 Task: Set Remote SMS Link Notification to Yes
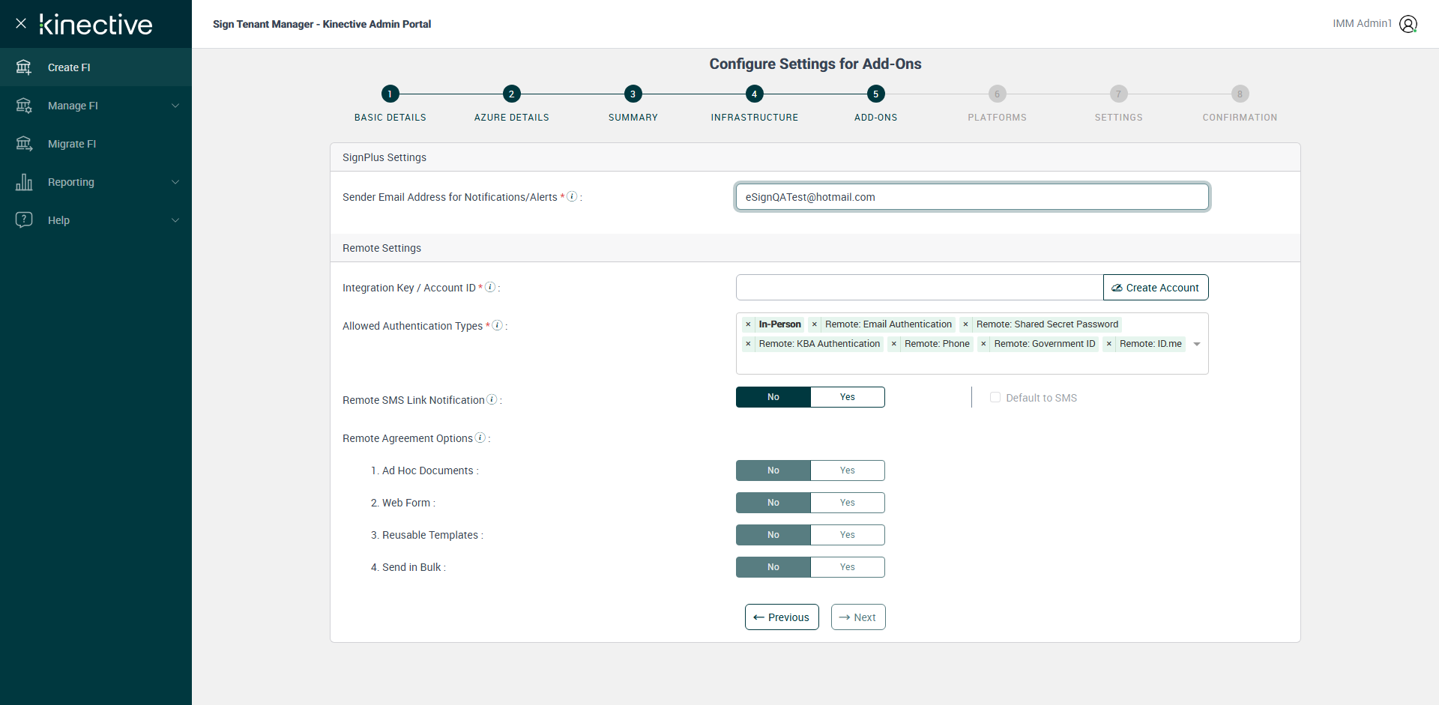coord(848,397)
